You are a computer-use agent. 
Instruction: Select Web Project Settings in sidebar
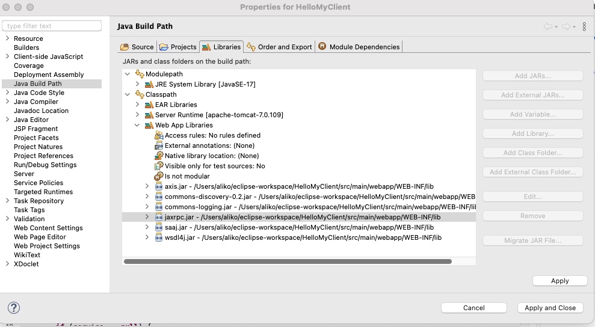tap(47, 246)
